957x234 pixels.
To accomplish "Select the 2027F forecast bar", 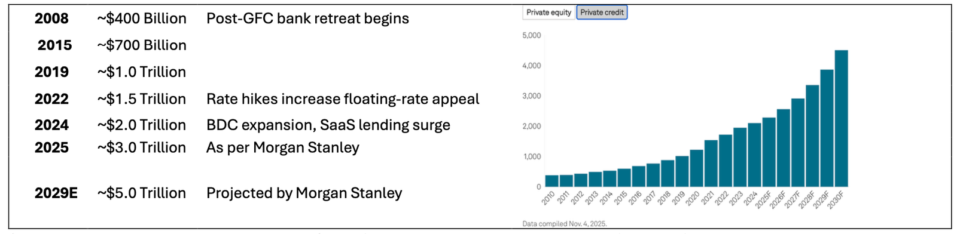I will point(798,143).
